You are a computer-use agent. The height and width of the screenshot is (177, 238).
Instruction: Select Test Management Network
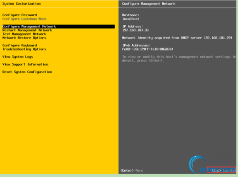coord(24,34)
